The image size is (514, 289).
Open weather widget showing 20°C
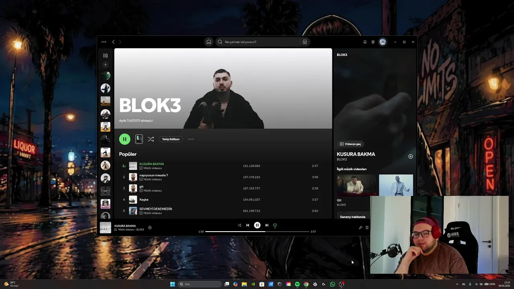click(10, 284)
